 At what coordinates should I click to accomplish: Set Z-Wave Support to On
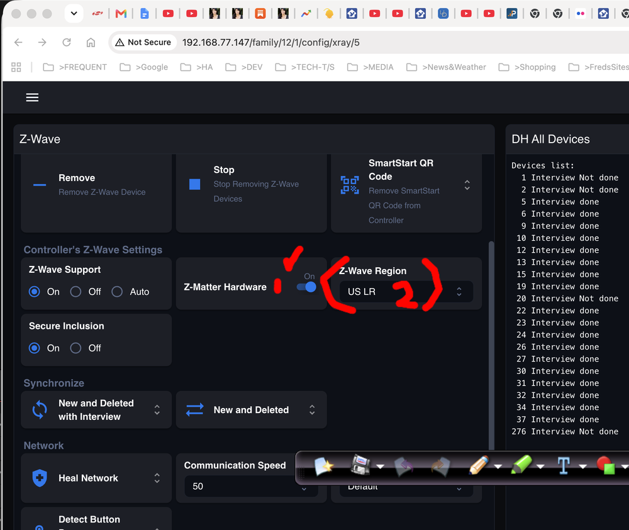pos(35,292)
